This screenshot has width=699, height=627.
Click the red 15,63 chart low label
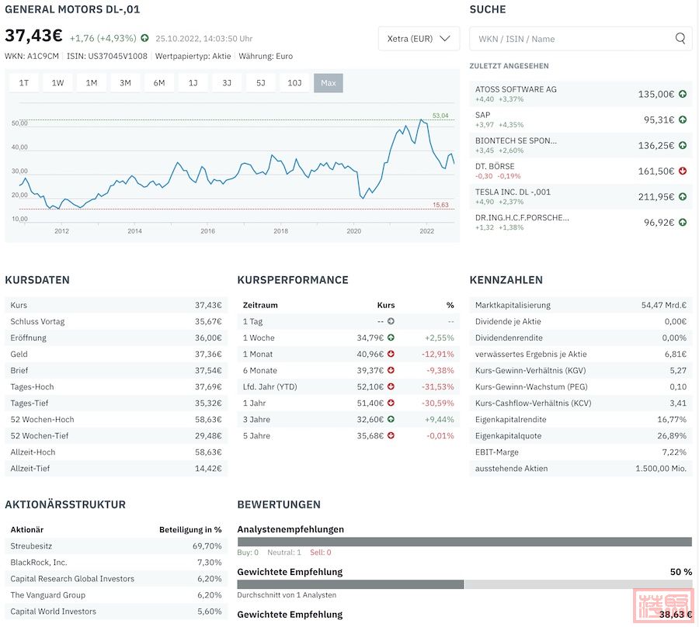point(440,205)
